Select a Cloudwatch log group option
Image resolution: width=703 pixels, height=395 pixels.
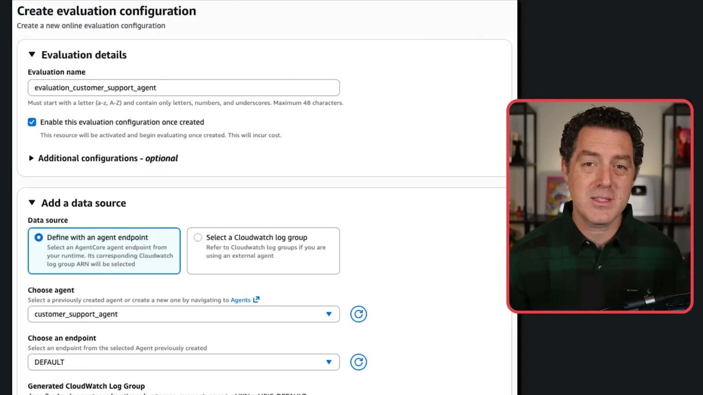pos(263,251)
